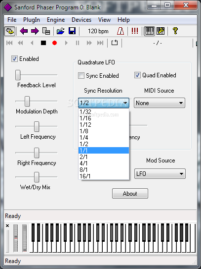
Task: Toggle the keyboard display icon
Action: click(x=149, y=31)
